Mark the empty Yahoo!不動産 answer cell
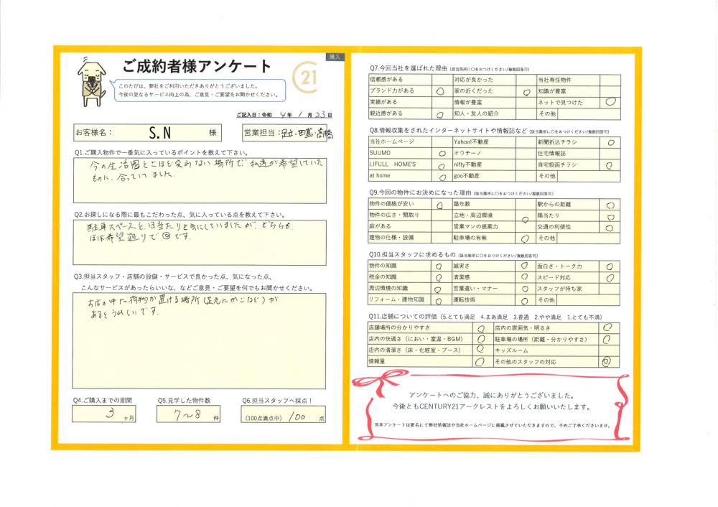The width and height of the screenshot is (718, 507). click(525, 142)
